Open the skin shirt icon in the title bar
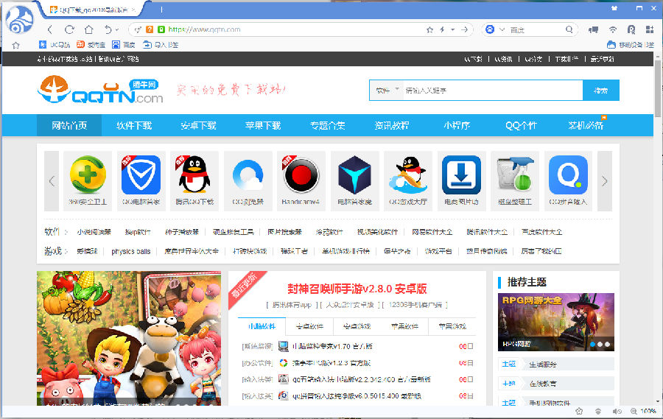This screenshot has width=663, height=419. click(614, 8)
